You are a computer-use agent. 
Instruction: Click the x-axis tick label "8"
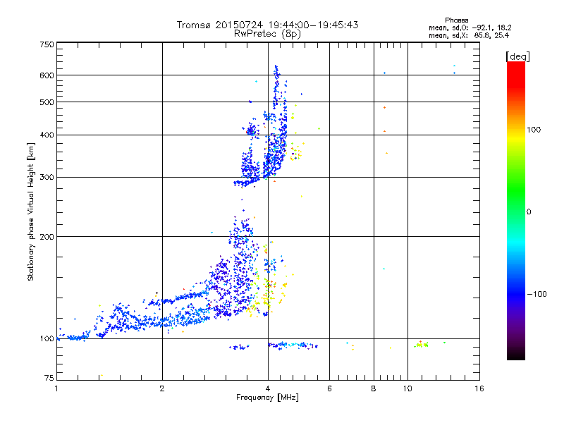[x=374, y=388]
